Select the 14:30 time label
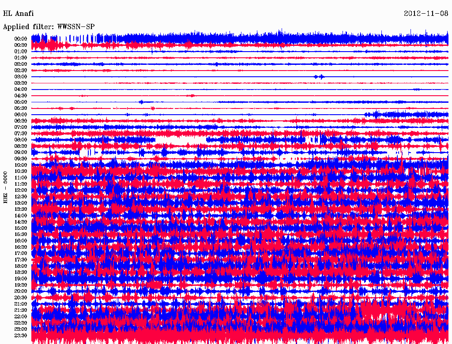This screenshot has height=344, width=452. 20,222
